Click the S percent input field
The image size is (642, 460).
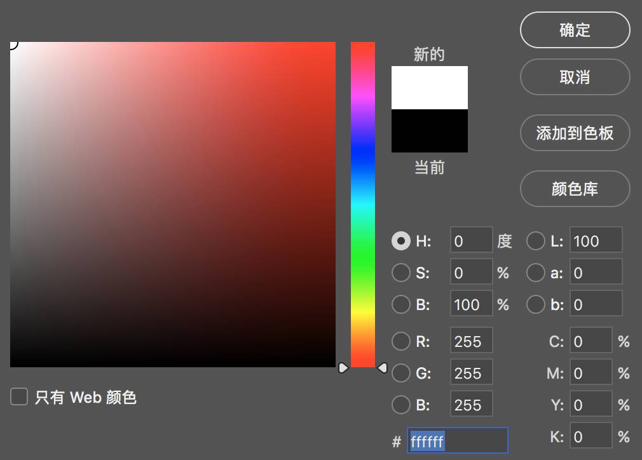point(471,271)
